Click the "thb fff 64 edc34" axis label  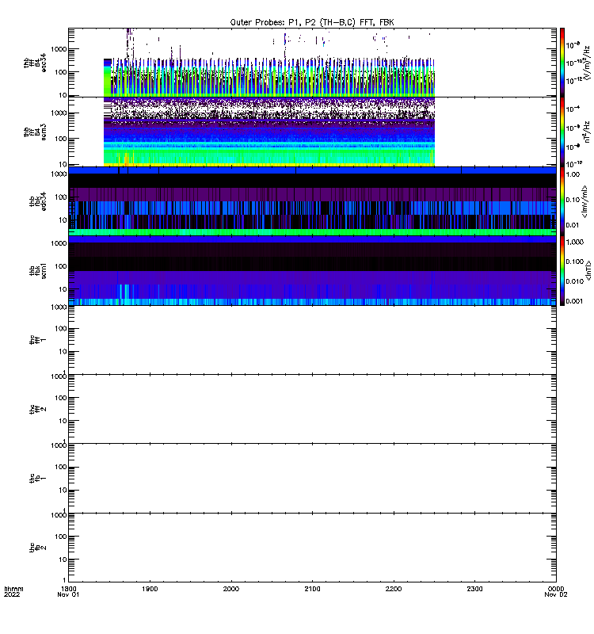[x=35, y=63]
